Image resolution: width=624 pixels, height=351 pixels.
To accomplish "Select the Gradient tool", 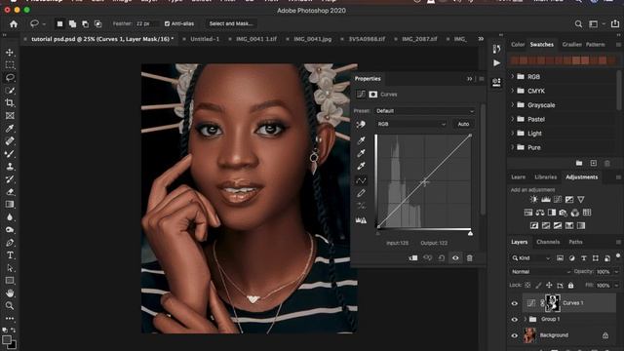I will [x=10, y=204].
